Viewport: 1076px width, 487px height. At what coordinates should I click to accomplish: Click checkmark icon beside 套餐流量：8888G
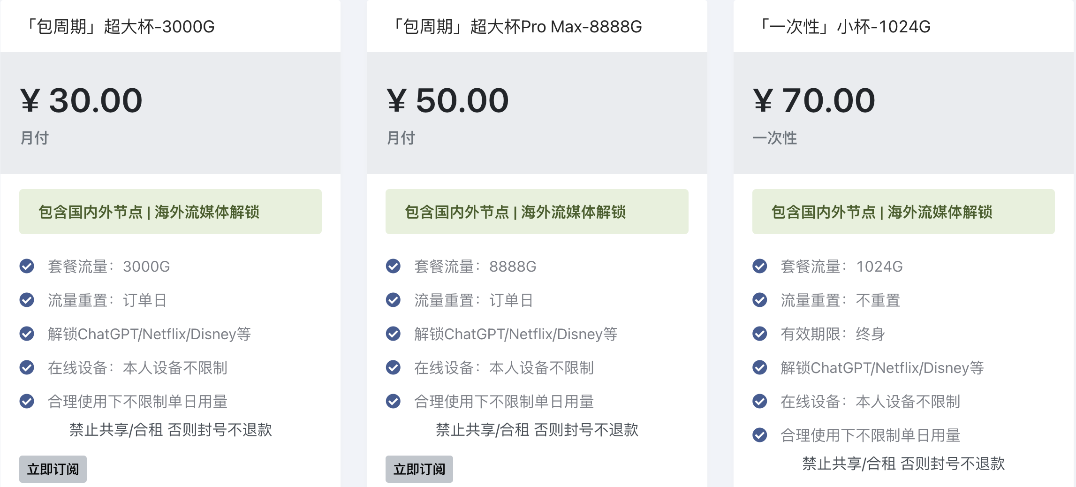point(393,266)
